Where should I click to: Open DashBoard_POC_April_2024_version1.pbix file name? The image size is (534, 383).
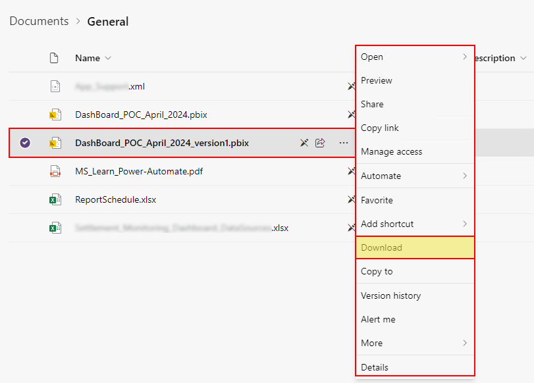(162, 143)
